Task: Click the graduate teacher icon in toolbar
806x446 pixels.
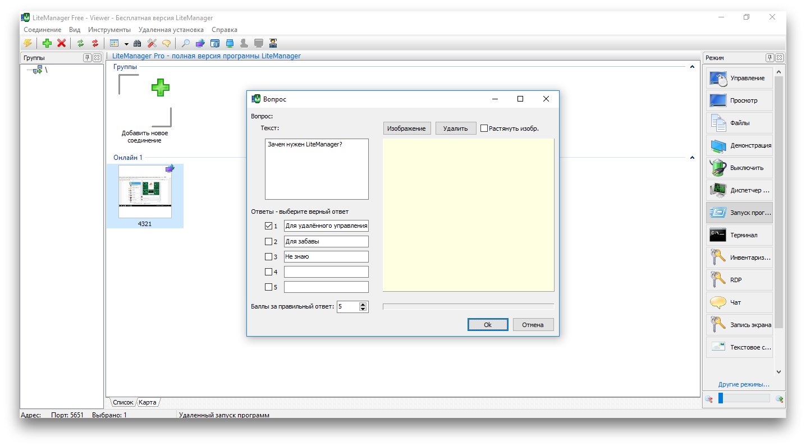Action: click(273, 43)
